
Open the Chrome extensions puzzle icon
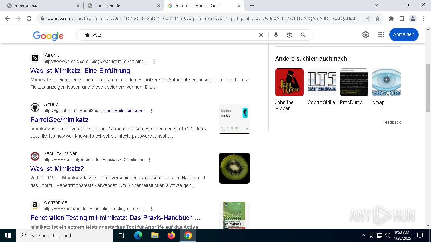391,18
